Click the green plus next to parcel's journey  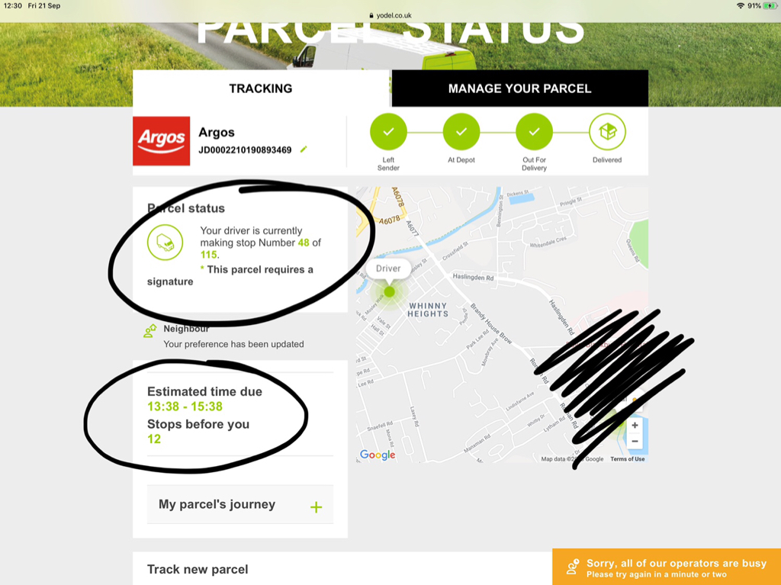(316, 507)
